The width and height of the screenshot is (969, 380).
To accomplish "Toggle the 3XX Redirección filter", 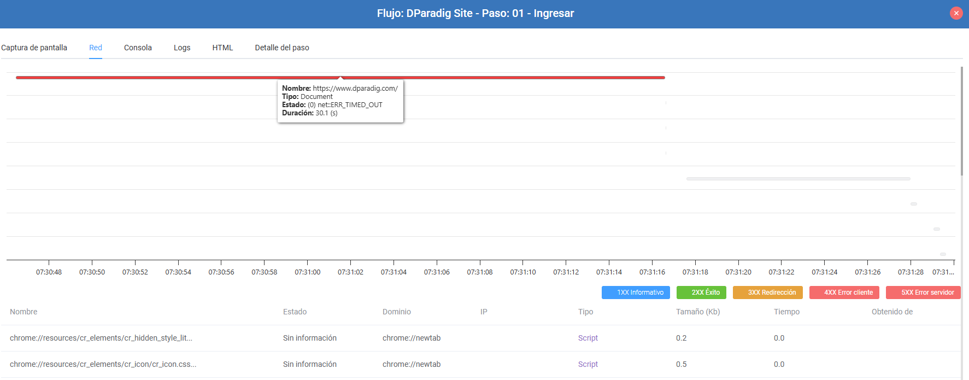I will click(x=768, y=293).
